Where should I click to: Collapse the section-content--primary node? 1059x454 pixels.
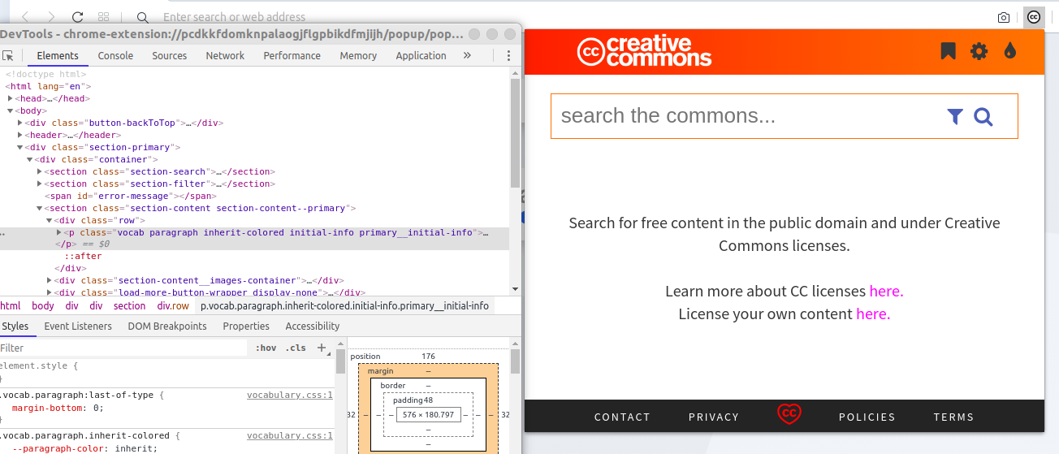pos(40,208)
